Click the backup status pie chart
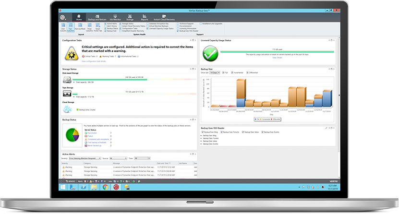399x214 pixels. pos(73,135)
